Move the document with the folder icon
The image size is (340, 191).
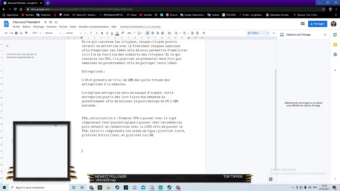coord(51,22)
